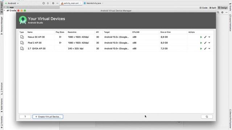
Task: Open the Favorites side panel
Action: [1, 122]
